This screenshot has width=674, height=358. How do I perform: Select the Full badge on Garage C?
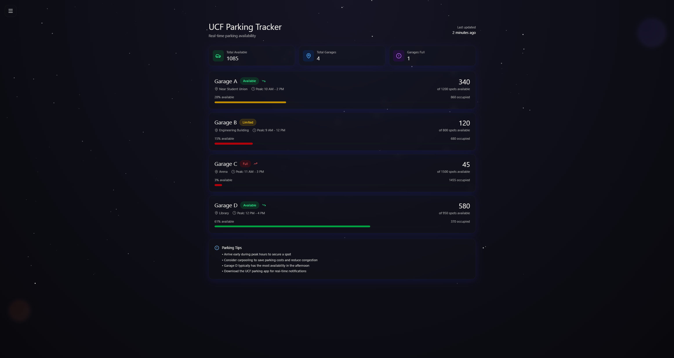(x=245, y=163)
